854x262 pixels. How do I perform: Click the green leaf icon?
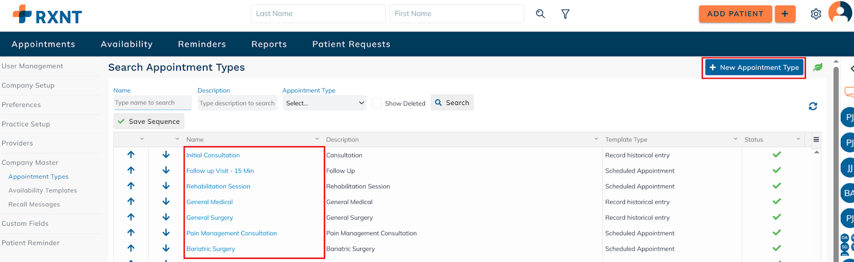coord(818,67)
